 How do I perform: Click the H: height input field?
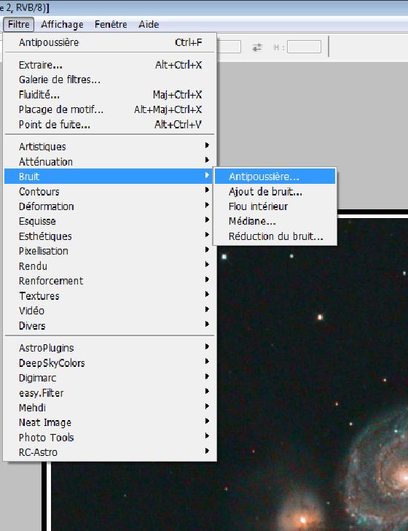[x=304, y=47]
